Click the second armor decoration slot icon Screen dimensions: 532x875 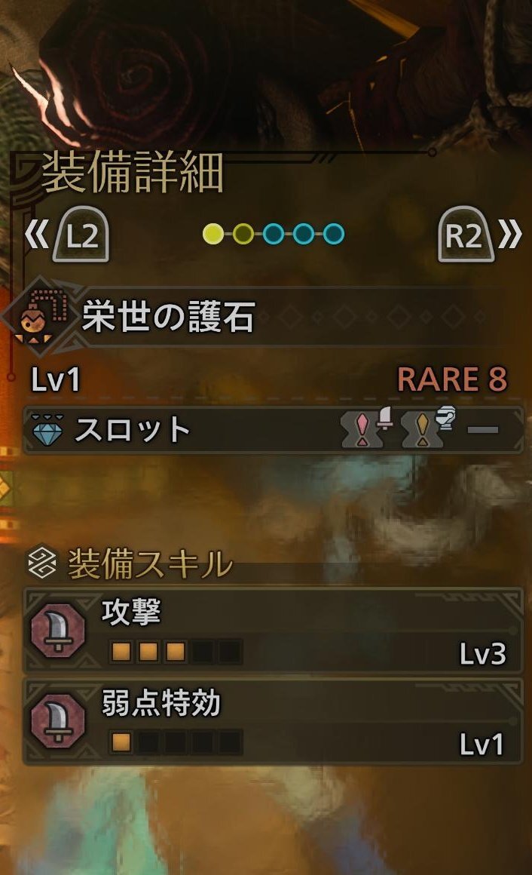(428, 428)
